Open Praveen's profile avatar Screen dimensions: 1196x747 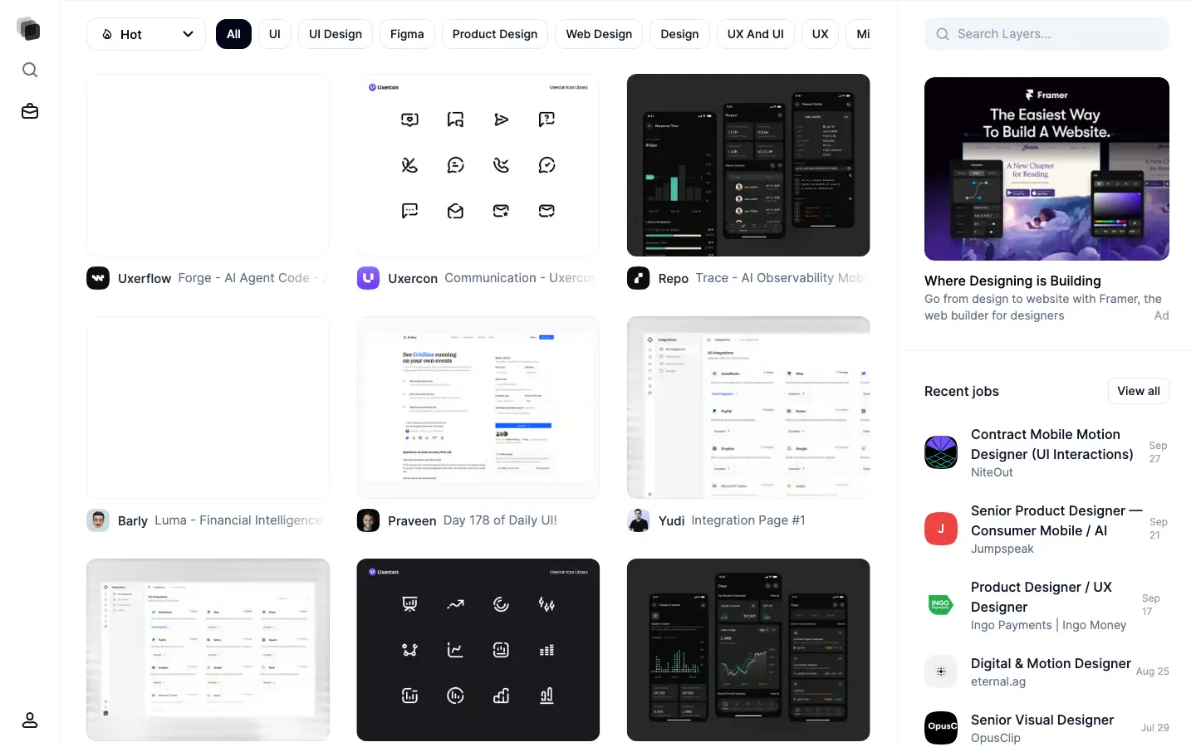pos(368,520)
